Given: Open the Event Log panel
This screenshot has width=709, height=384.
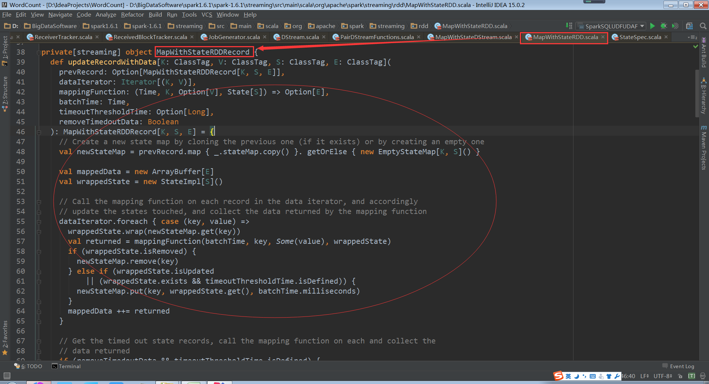Looking at the screenshot, I should [678, 366].
